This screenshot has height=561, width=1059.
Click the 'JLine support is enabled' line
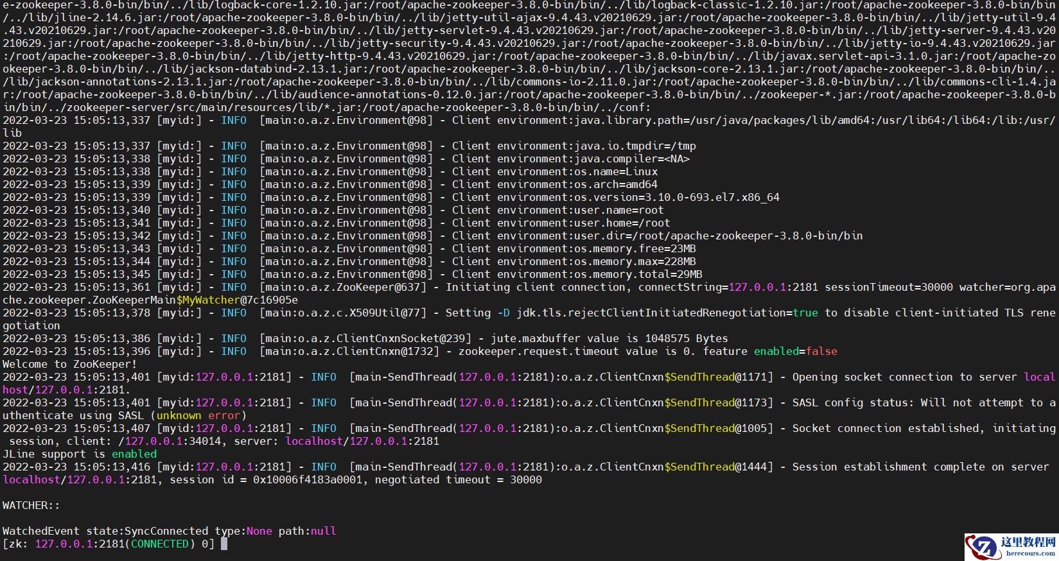[79, 454]
